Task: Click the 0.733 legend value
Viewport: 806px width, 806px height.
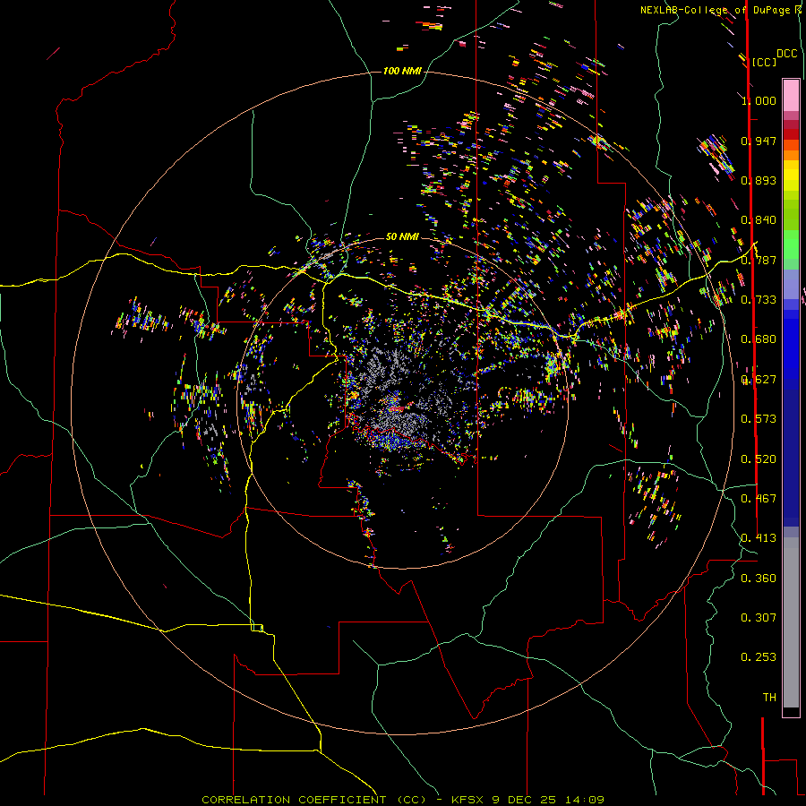Action: click(759, 300)
